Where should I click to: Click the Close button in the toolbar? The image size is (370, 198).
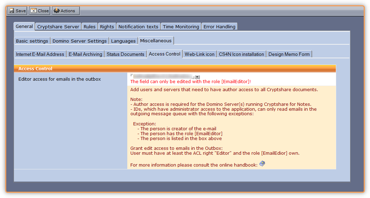[x=40, y=10]
